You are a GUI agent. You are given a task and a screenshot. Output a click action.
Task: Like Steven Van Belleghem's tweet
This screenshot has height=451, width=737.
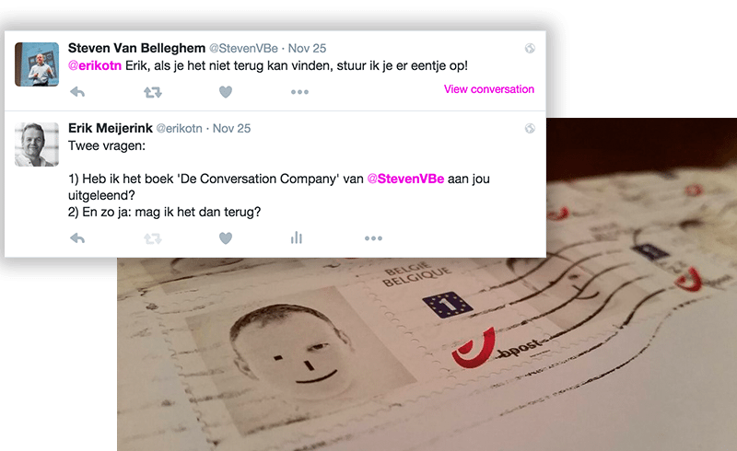[226, 92]
